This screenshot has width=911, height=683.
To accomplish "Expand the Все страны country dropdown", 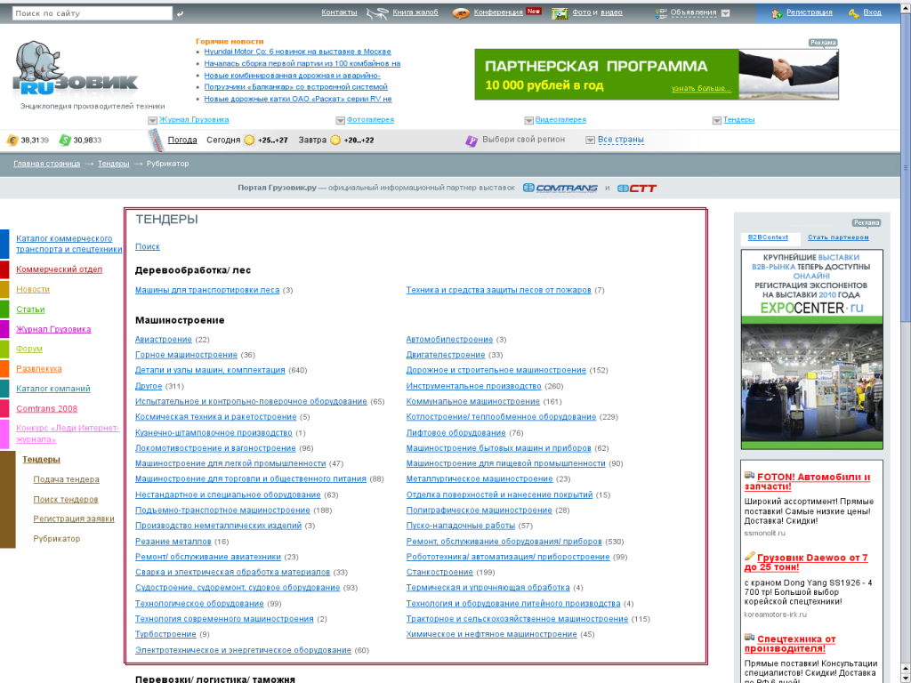I will [x=591, y=140].
